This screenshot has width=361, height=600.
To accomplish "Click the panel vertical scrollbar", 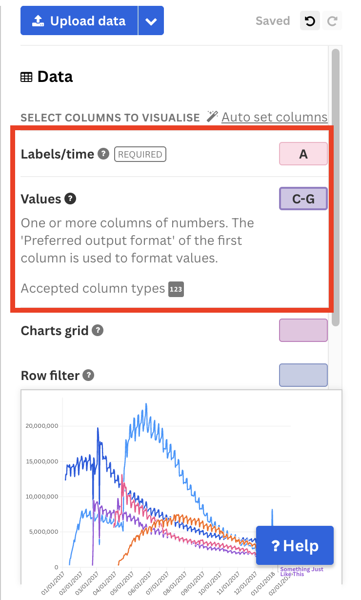I will [x=335, y=185].
